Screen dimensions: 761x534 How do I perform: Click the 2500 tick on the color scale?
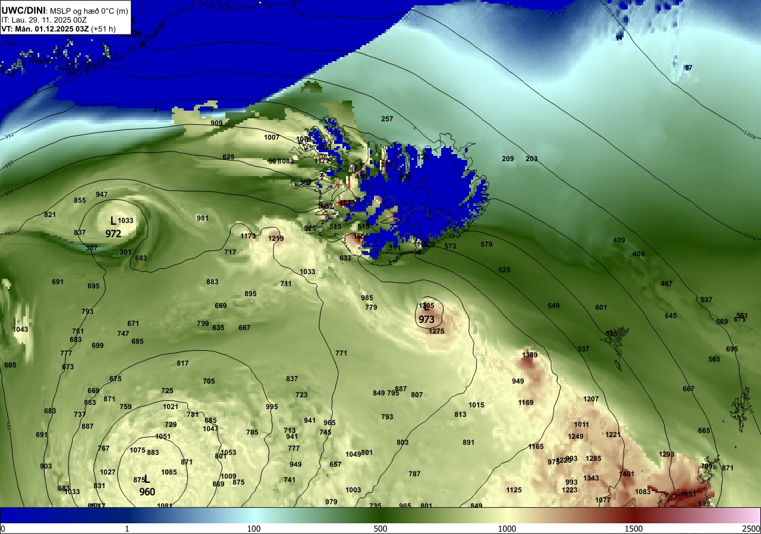coord(751,529)
